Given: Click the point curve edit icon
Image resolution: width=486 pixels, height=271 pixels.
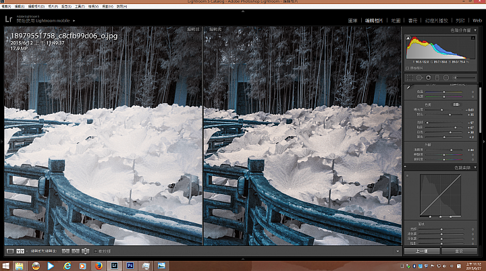Looking at the screenshot, I should click(x=407, y=175).
